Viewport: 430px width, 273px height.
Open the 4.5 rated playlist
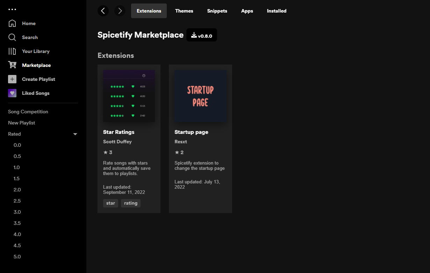pos(17,245)
